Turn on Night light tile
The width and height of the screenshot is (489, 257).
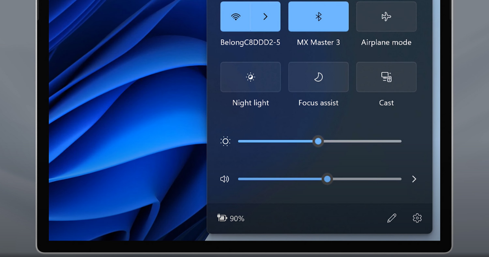251,77
